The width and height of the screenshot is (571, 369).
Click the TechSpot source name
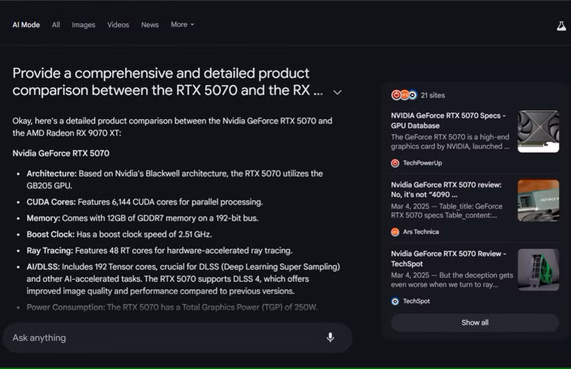(x=416, y=301)
